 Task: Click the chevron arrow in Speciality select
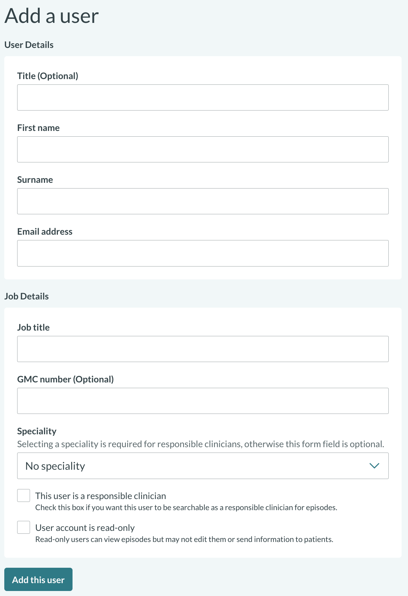[374, 466]
